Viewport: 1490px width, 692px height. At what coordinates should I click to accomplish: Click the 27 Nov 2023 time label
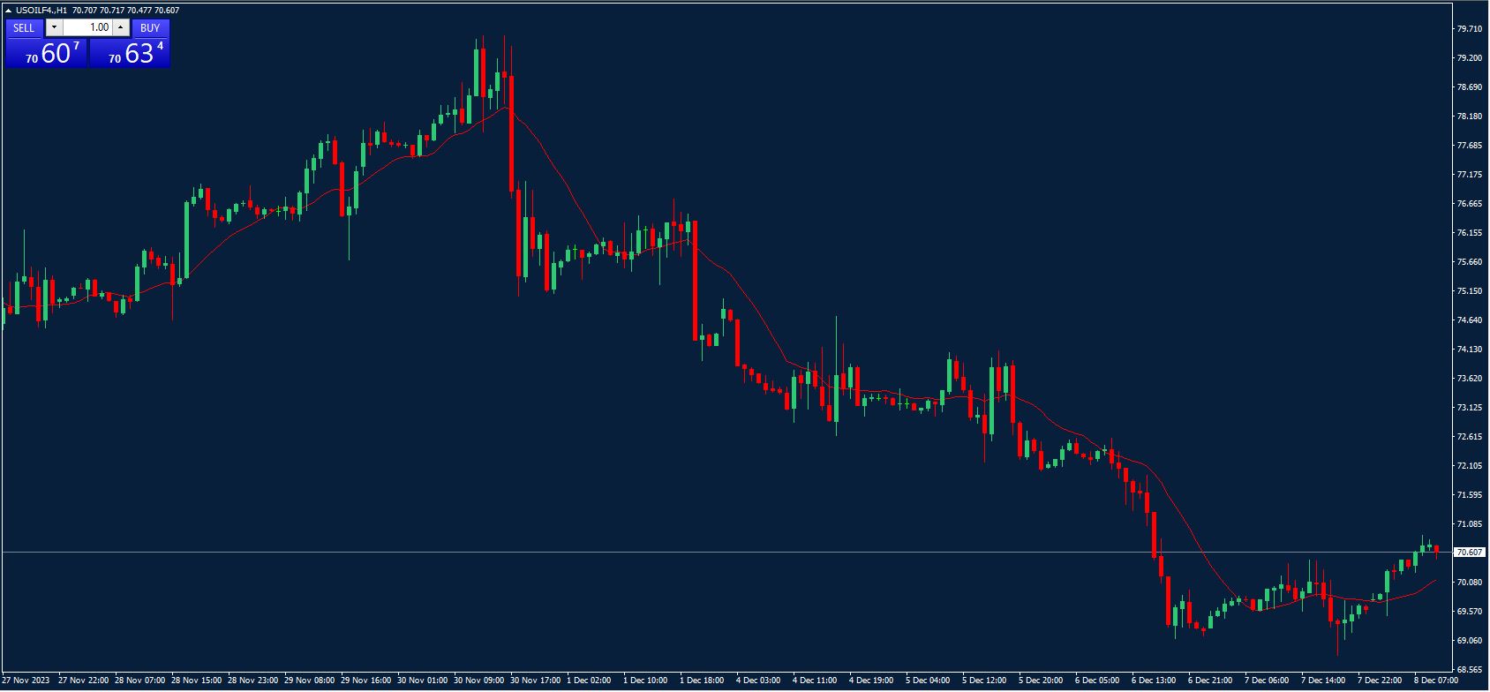[x=26, y=681]
